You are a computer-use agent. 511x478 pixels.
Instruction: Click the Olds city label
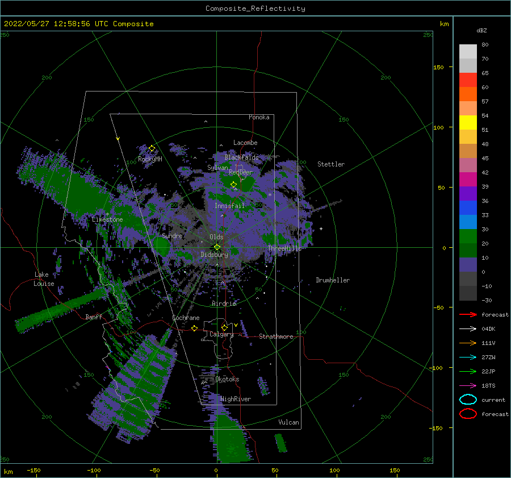[x=216, y=237]
